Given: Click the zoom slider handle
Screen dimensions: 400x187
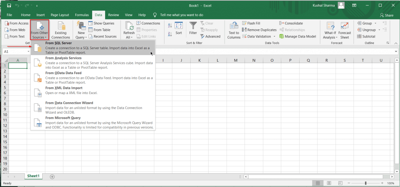Looking at the screenshot, I should tap(366, 183).
